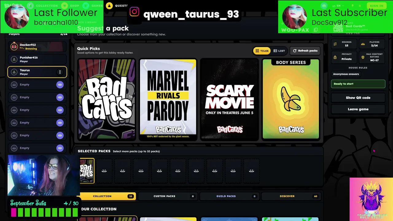393x221 pixels.
Task: Click the first empty selected pack slot
Action: click(x=104, y=171)
